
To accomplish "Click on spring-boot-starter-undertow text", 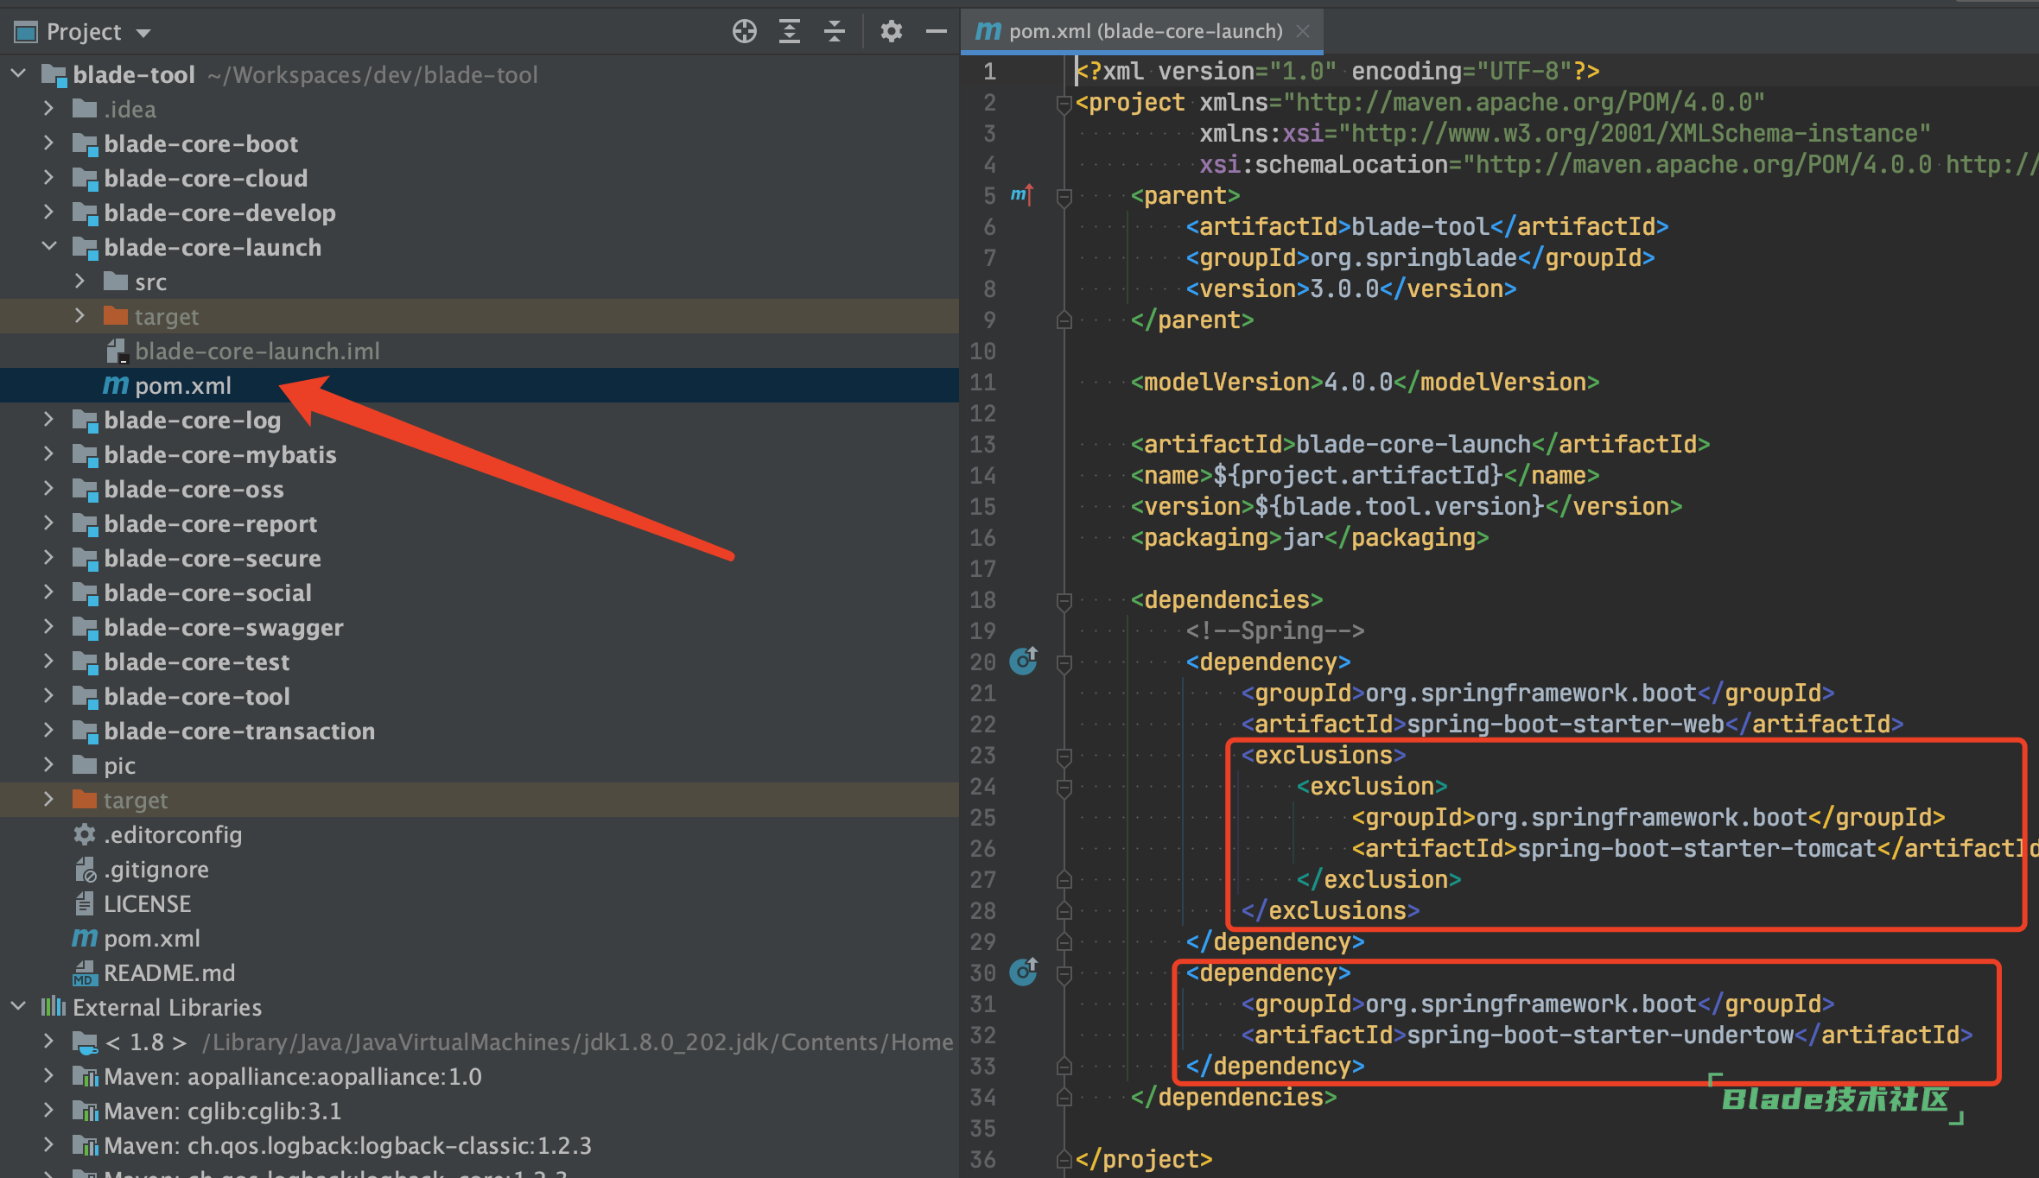I will 1600,1035.
